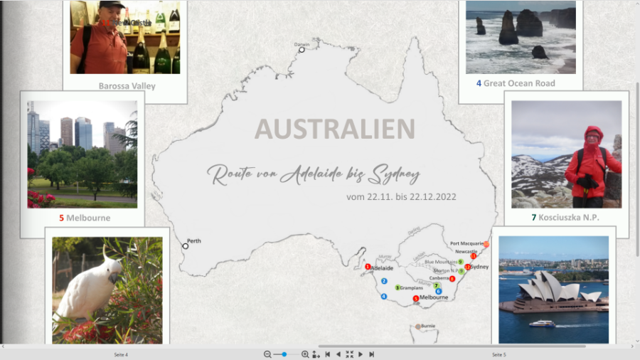Click the AUSTRALIEN title text

(x=334, y=129)
